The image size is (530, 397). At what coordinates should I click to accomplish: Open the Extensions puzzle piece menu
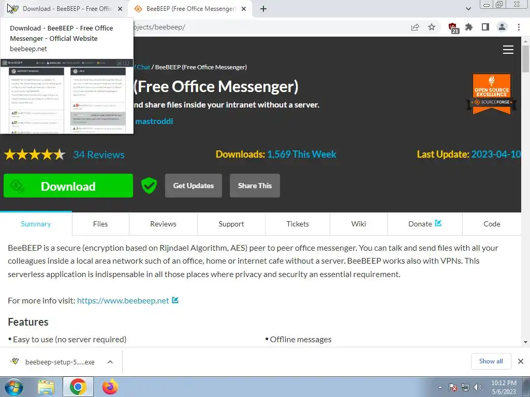click(469, 27)
